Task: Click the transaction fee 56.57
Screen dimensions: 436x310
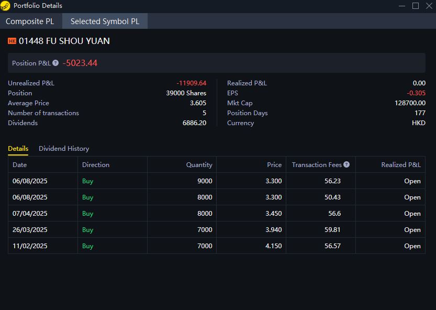Action: coord(332,246)
